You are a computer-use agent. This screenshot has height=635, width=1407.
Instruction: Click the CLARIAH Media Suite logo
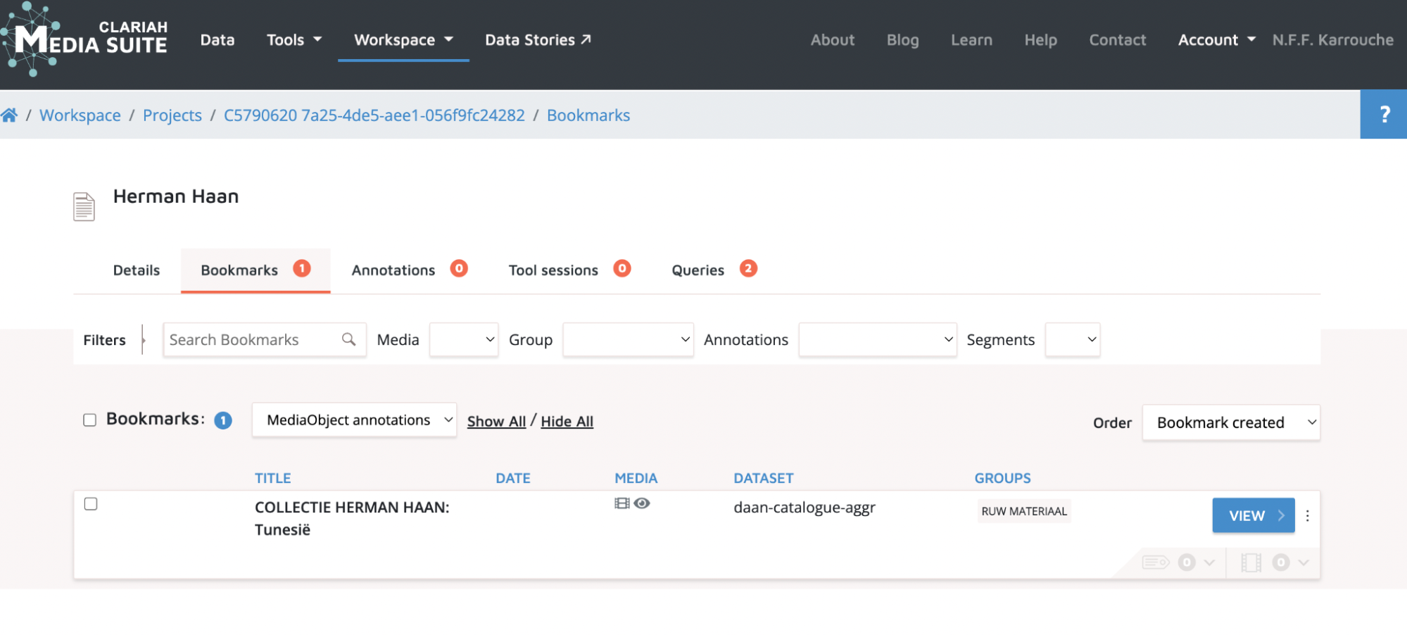pyautogui.click(x=84, y=39)
